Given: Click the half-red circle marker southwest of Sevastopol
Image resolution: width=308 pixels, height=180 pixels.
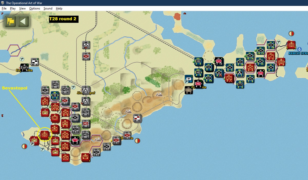Looking at the screenshot, I should (24, 146).
